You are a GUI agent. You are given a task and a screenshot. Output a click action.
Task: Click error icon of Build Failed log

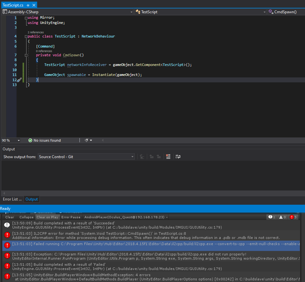tap(7, 266)
